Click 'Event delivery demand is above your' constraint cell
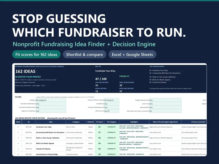 pyautogui.click(x=194, y=149)
